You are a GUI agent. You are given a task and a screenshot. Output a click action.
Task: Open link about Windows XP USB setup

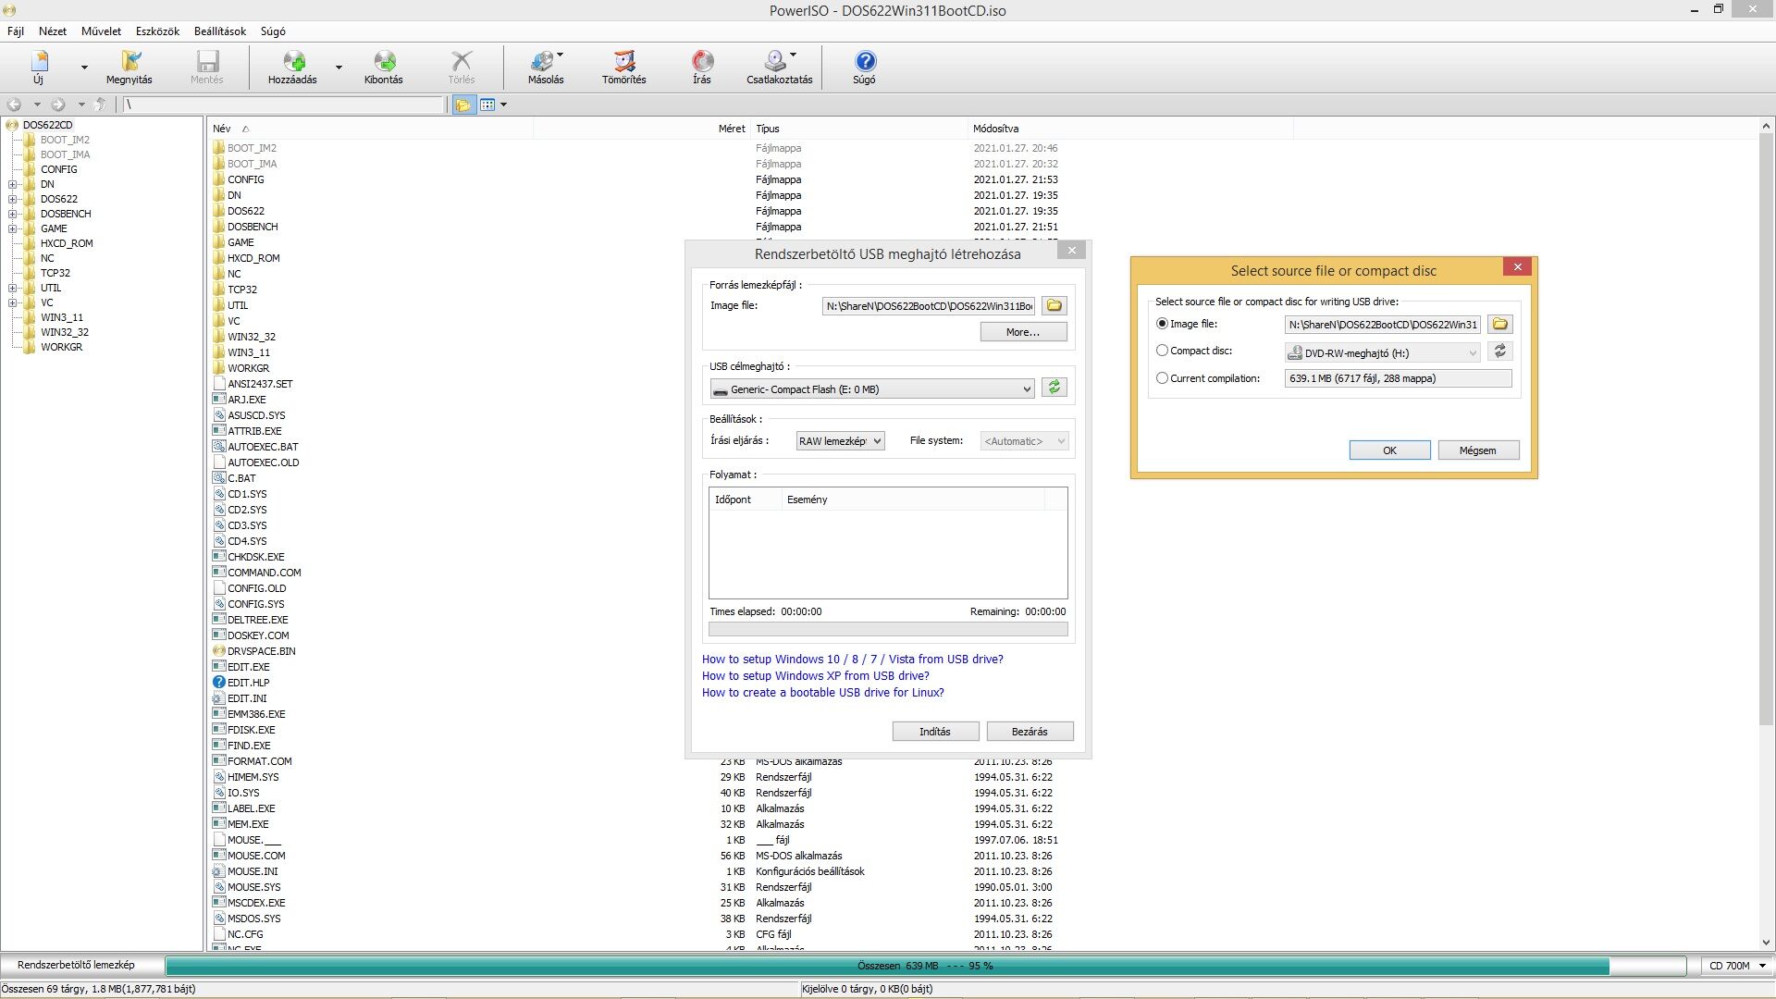pyautogui.click(x=815, y=676)
